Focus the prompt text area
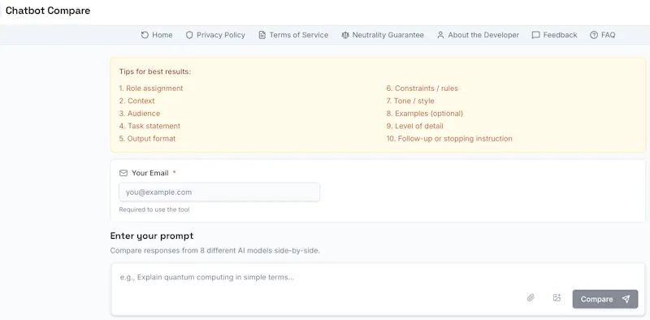Viewport: 650px width, 320px height. tap(378, 289)
